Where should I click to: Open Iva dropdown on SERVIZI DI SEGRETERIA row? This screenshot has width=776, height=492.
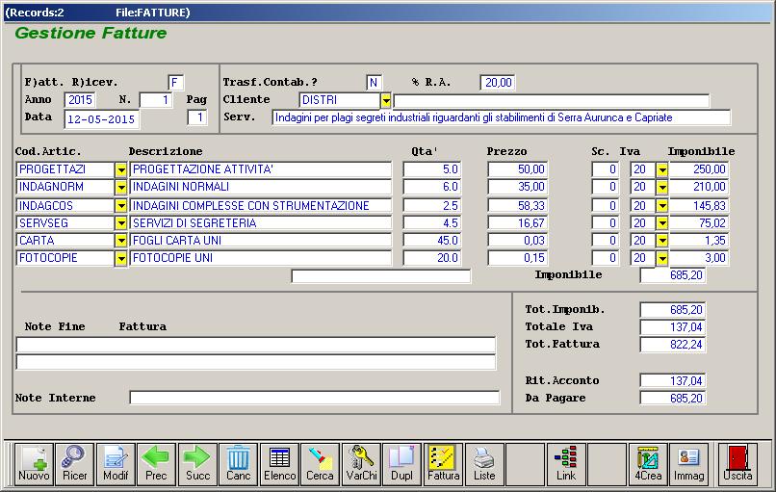[662, 223]
